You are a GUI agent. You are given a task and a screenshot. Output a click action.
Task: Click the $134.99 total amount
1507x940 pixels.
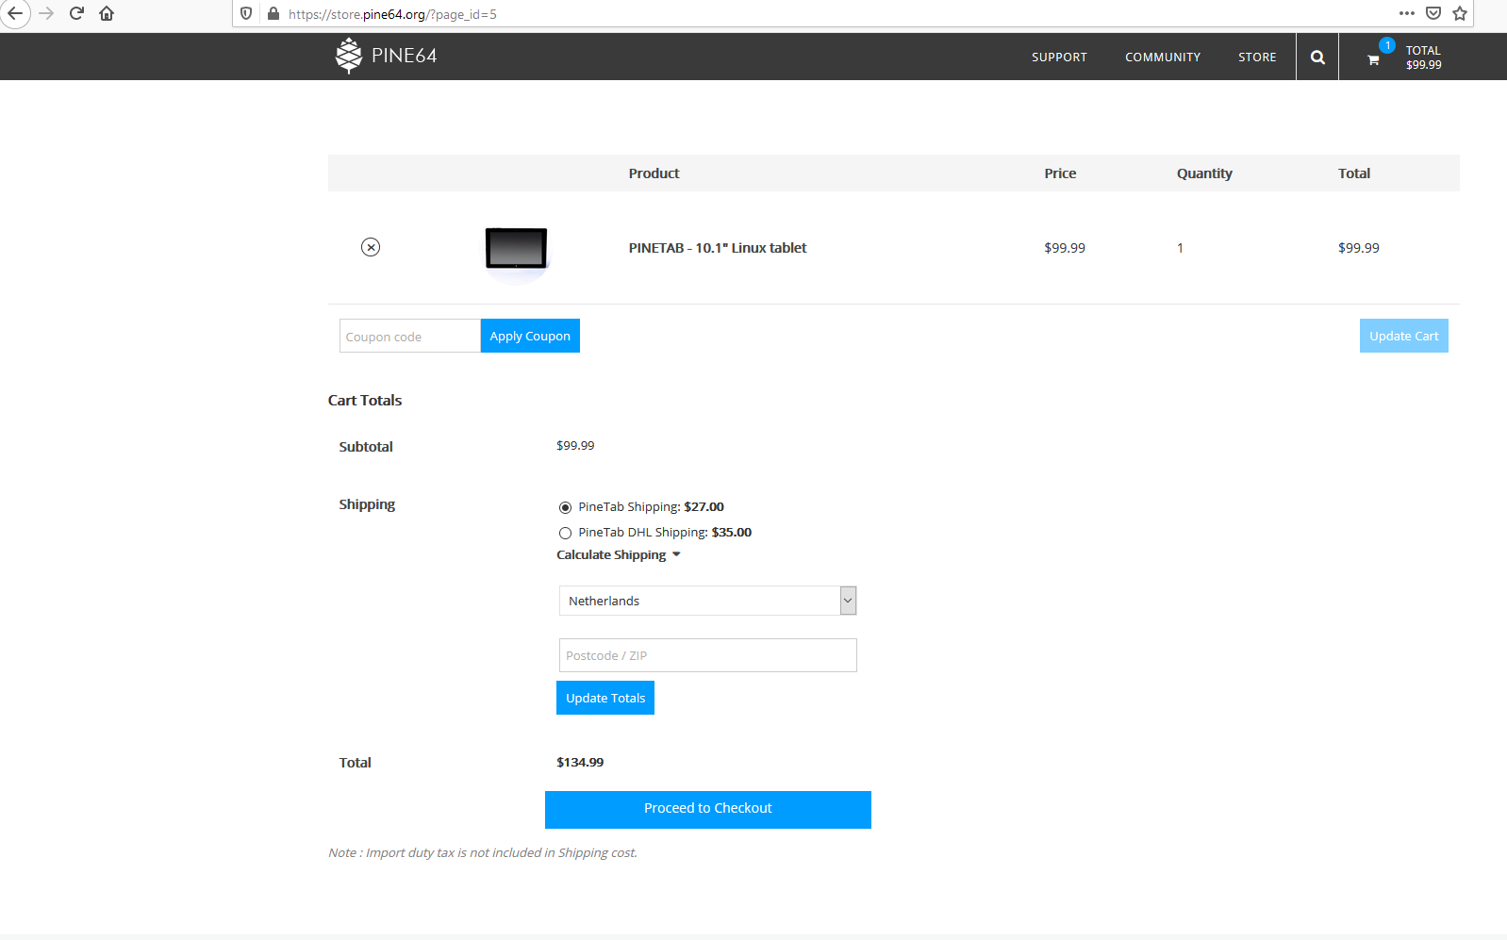(x=580, y=762)
